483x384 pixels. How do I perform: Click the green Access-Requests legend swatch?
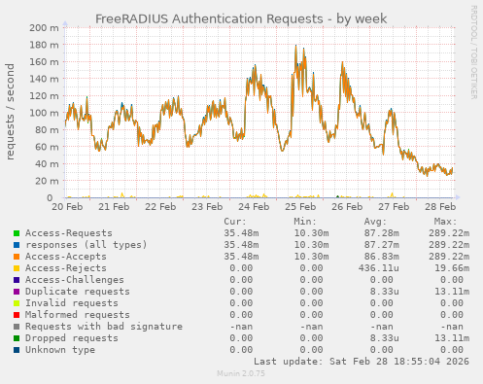pyautogui.click(x=17, y=233)
